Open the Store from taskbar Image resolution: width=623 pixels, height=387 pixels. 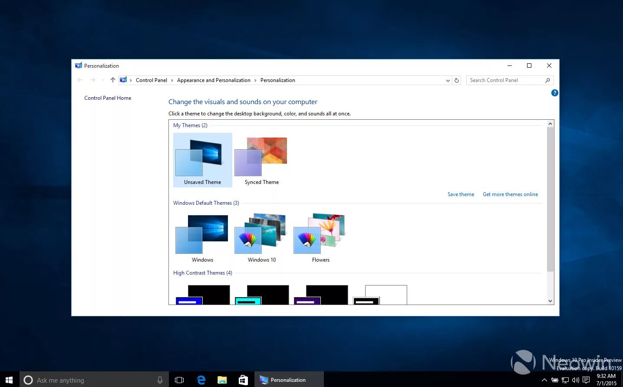click(243, 380)
